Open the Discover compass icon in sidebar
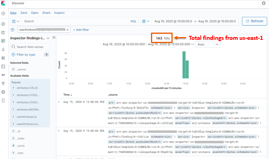269x159 pixels. point(3,24)
